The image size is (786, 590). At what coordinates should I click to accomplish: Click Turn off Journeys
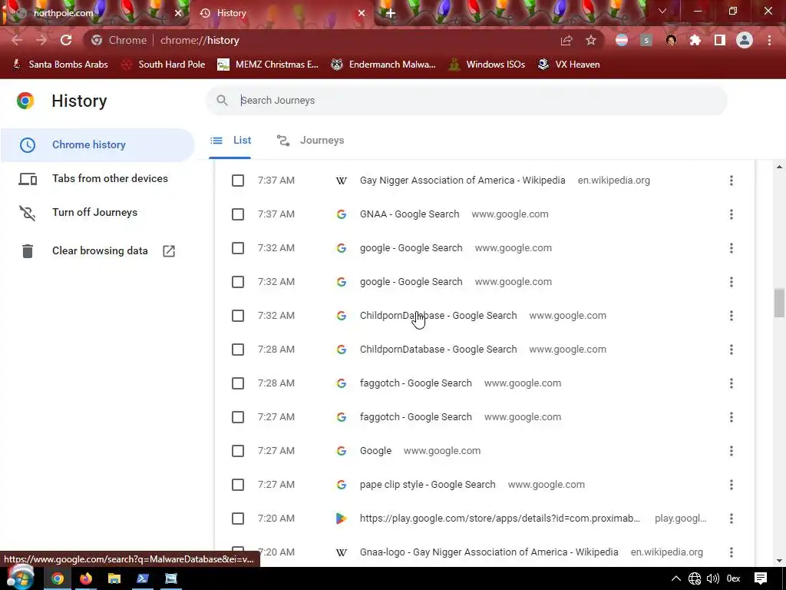97,212
